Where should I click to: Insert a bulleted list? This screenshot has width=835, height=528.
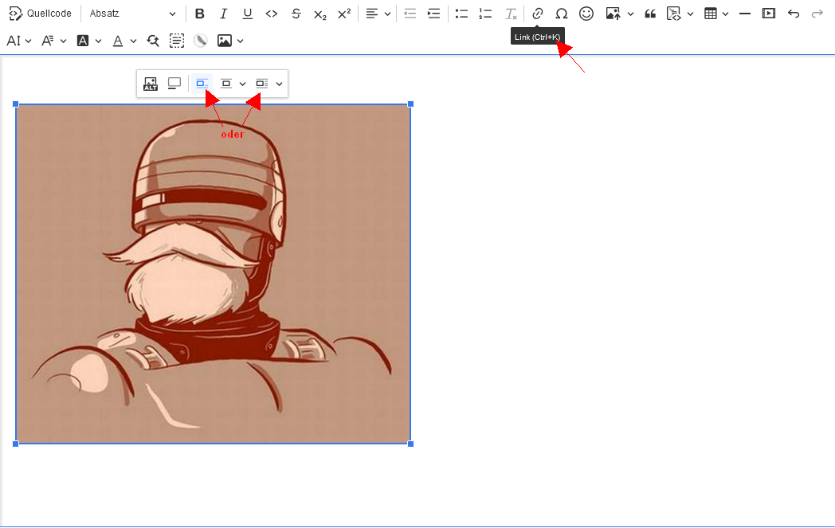pyautogui.click(x=461, y=14)
